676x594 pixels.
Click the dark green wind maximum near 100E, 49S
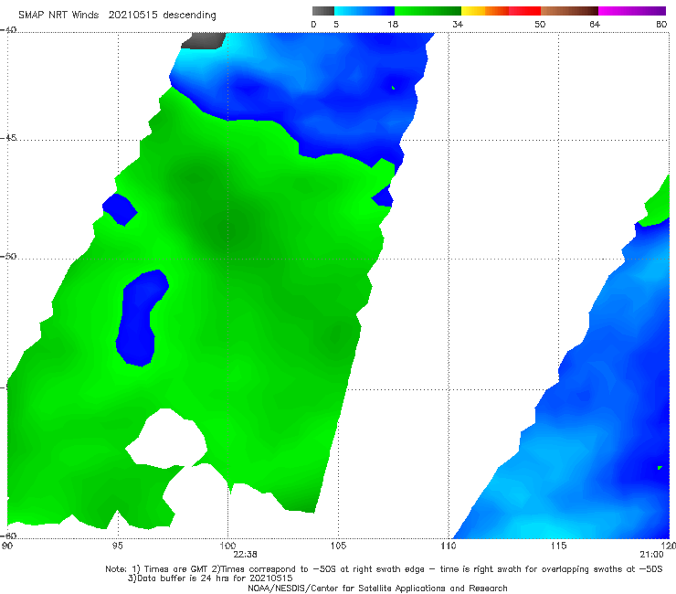point(233,227)
